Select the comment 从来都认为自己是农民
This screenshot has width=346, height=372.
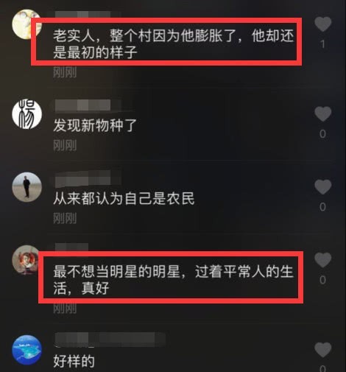[124, 198]
